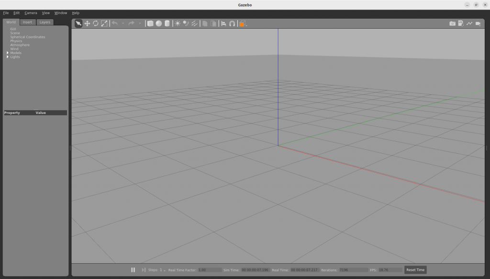Image resolution: width=490 pixels, height=279 pixels.
Task: Add a spot light
Action: tap(186, 23)
